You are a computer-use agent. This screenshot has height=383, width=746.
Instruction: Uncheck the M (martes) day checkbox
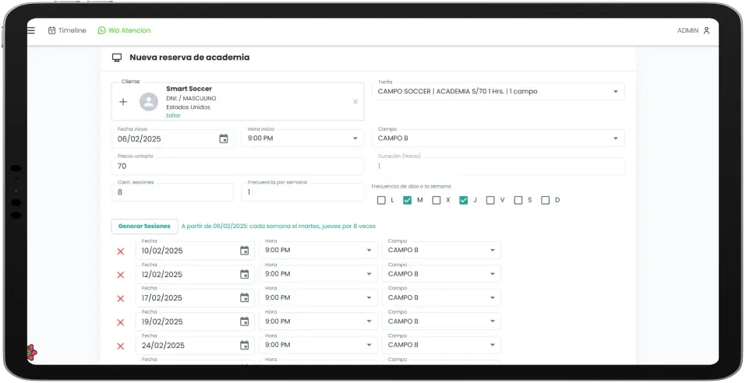point(408,200)
